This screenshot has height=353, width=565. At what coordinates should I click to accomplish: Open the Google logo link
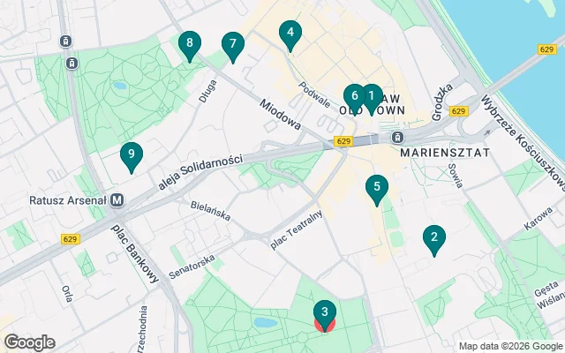[30, 342]
